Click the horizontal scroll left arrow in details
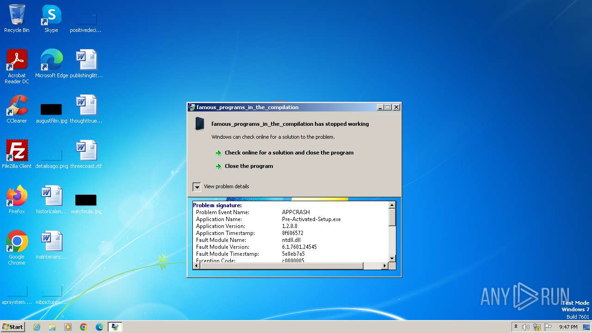The height and width of the screenshot is (333, 592). 196,265
